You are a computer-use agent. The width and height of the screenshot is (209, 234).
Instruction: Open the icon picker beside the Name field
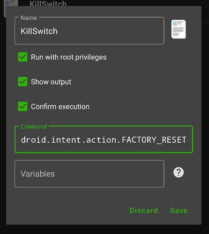point(179,29)
